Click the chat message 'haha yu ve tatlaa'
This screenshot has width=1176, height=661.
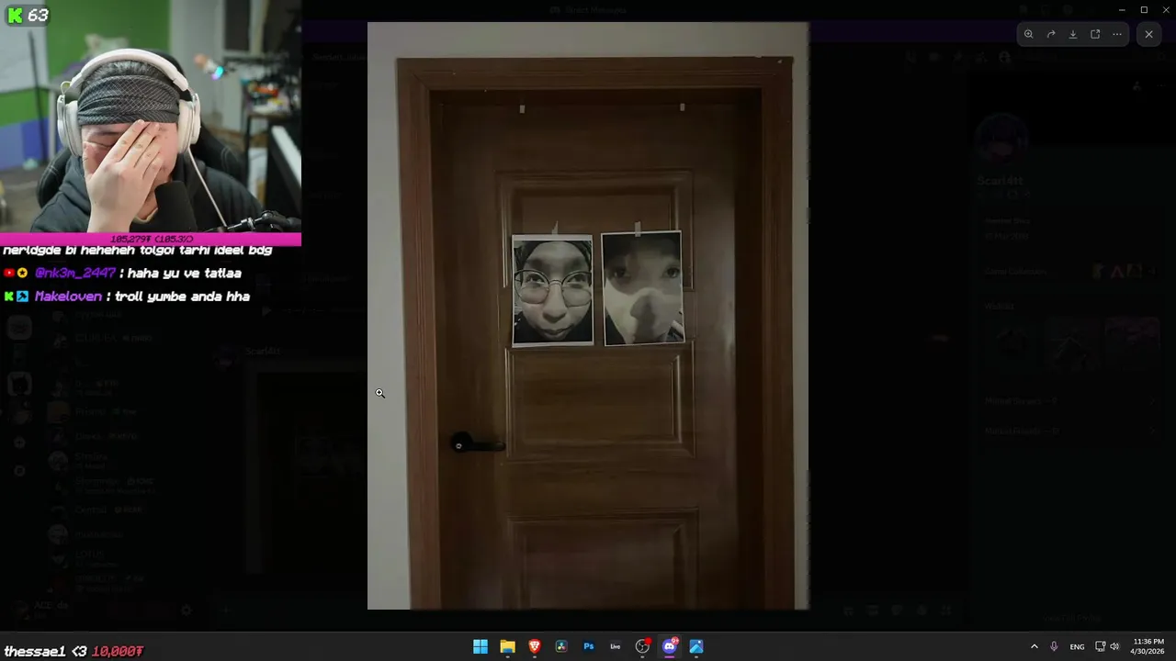click(185, 273)
